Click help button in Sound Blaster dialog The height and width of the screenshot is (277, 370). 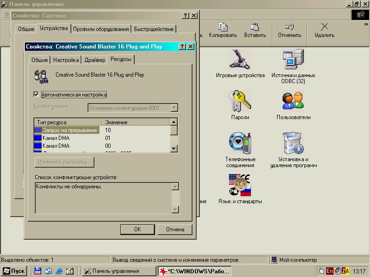(182, 47)
